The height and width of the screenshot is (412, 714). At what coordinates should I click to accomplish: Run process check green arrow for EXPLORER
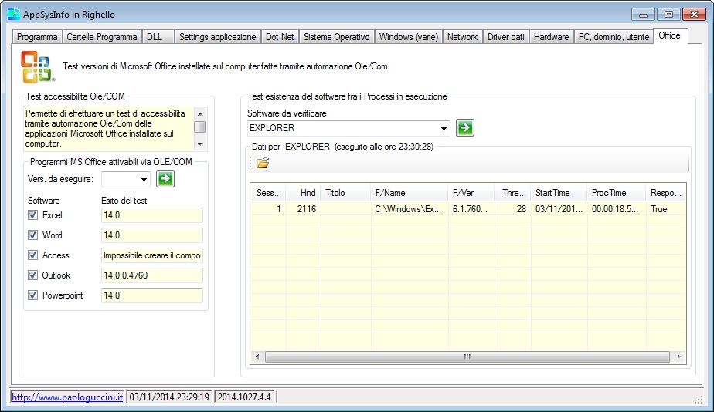(465, 128)
